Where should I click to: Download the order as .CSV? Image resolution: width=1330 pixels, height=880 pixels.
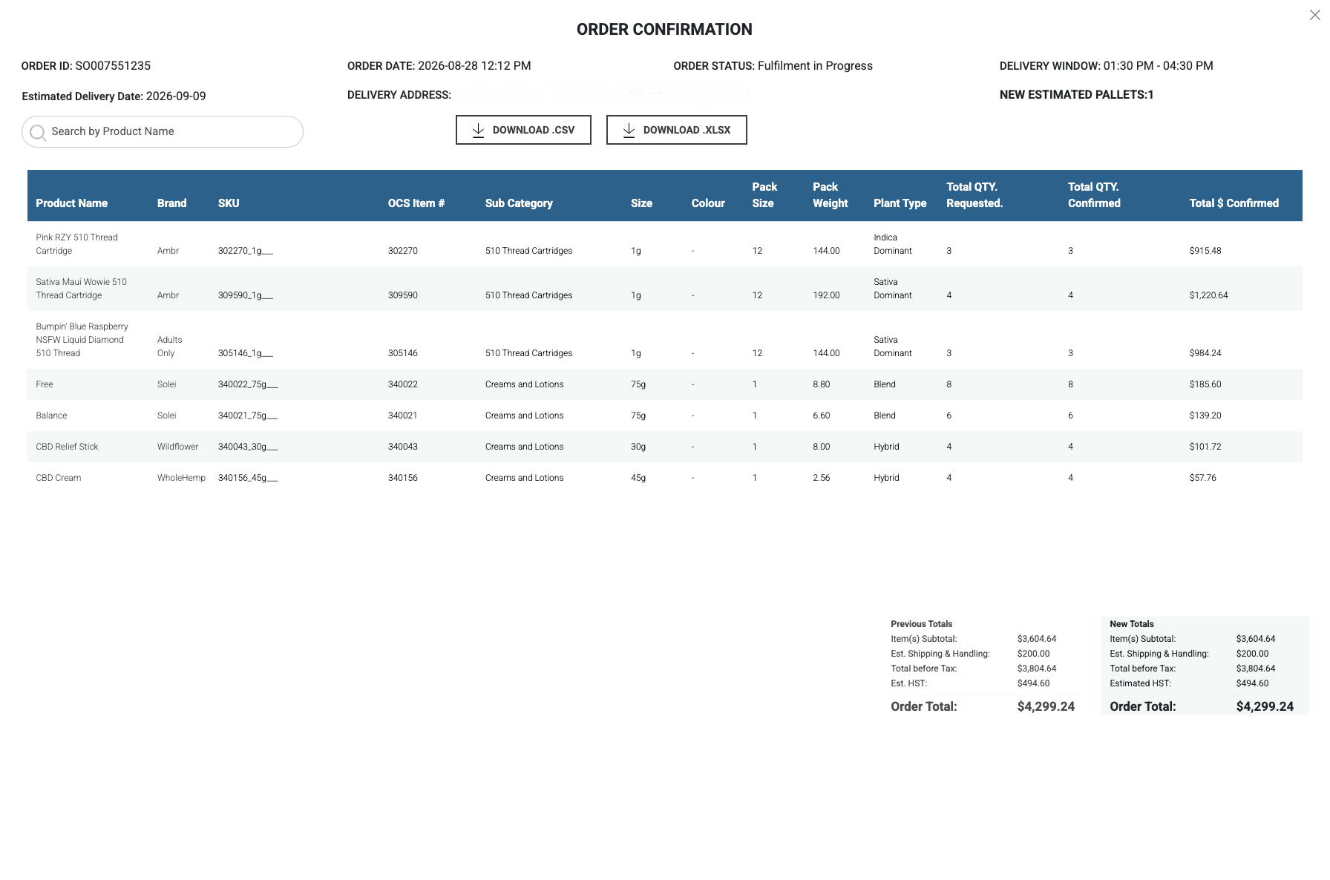(x=523, y=130)
